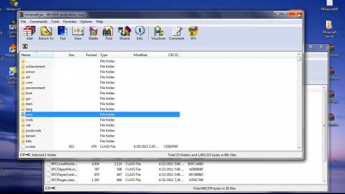This screenshot has height=194, width=345.
Task: Sort the list by the Packed column header
Action: pyautogui.click(x=91, y=55)
